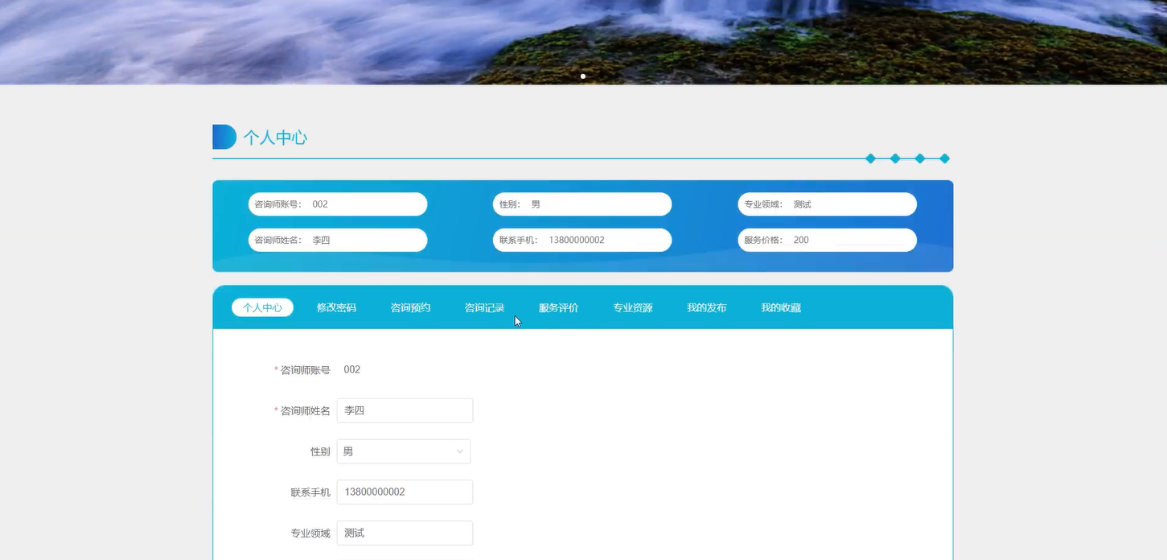Open the 我的发布 tab
Image resolution: width=1167 pixels, height=560 pixels.
click(706, 307)
